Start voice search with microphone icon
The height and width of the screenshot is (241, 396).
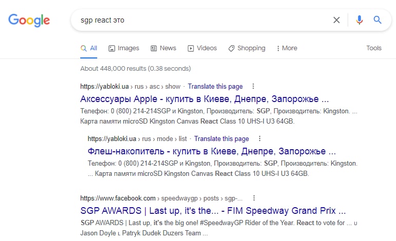[x=359, y=20]
